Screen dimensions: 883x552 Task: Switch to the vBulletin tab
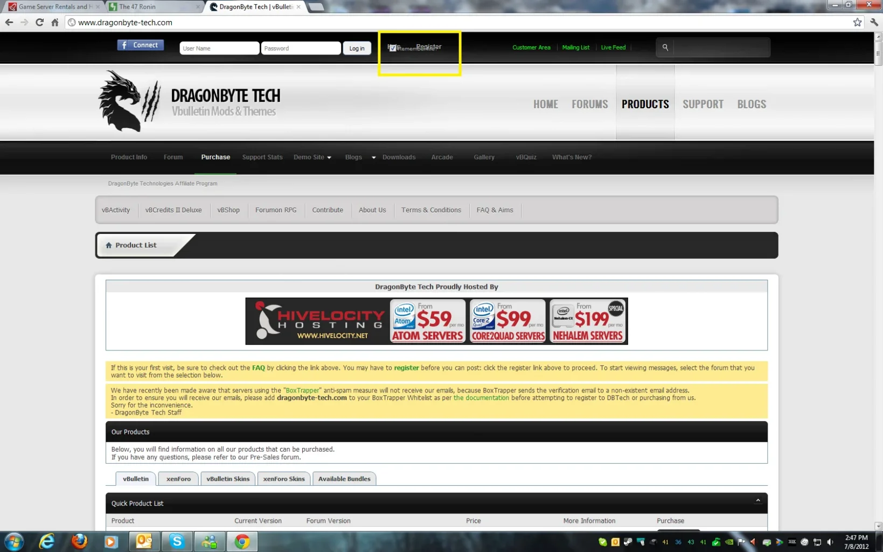pyautogui.click(x=136, y=479)
